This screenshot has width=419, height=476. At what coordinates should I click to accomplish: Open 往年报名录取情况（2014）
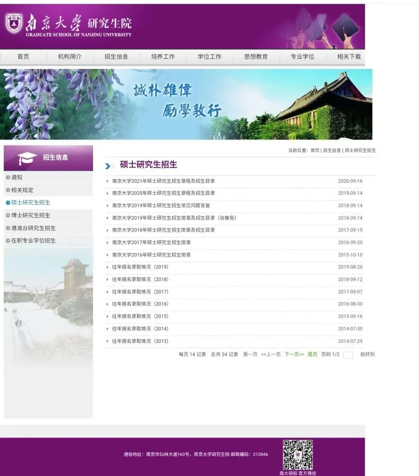(140, 329)
